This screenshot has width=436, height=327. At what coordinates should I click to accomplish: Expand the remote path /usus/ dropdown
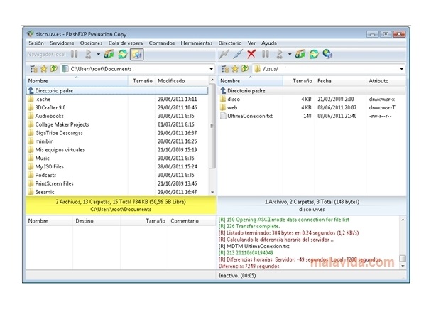click(401, 69)
